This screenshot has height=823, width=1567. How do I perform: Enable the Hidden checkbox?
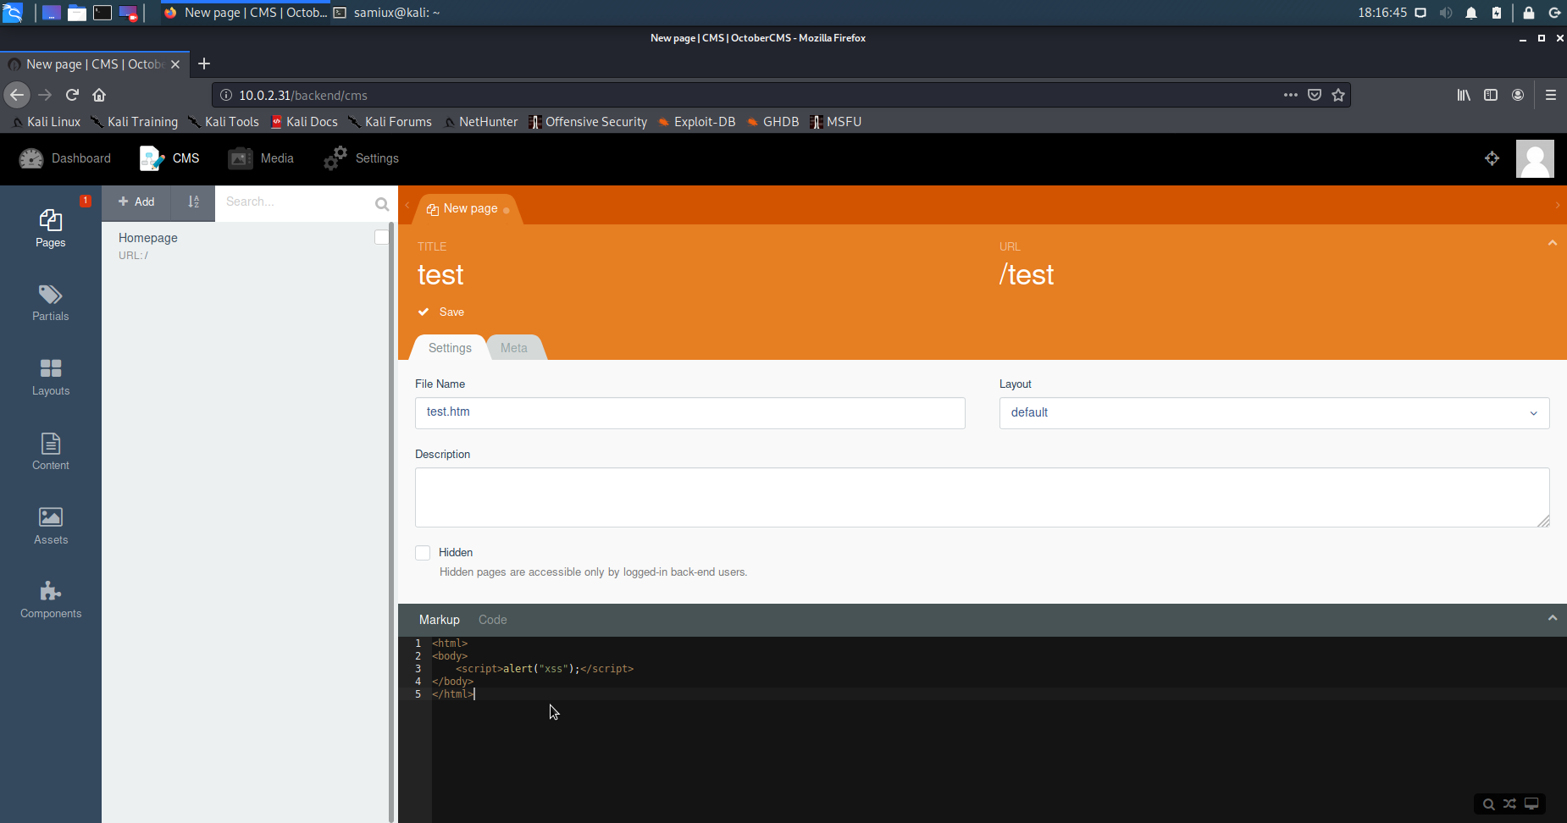[x=423, y=553]
